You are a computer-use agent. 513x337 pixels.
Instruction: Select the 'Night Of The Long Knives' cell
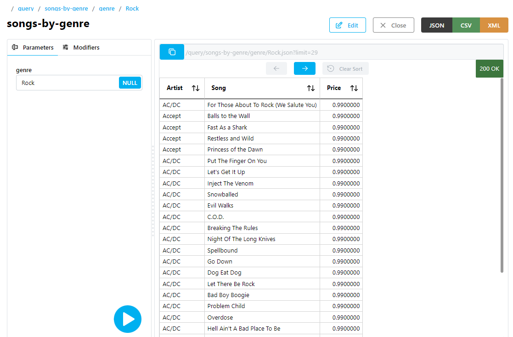pyautogui.click(x=262, y=239)
